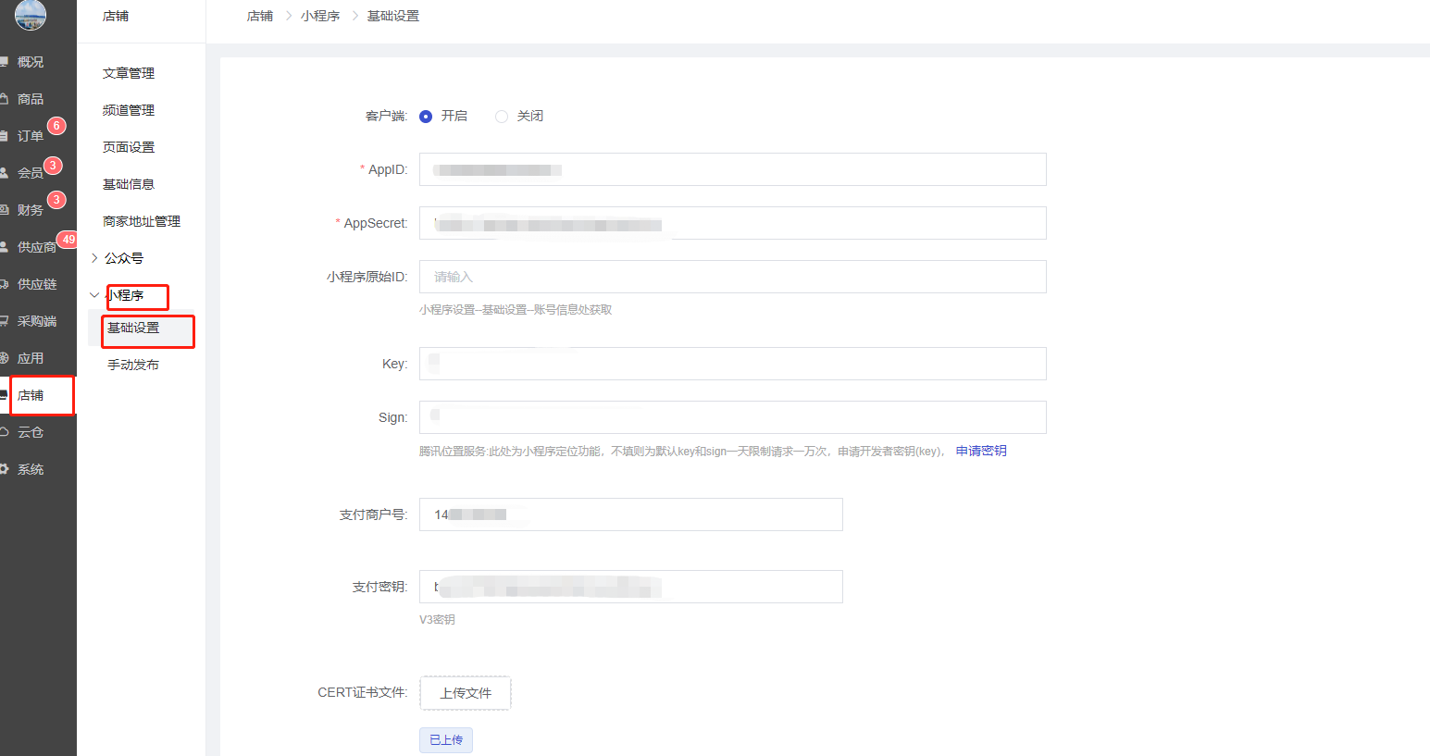Click the gear icon beside 系统
Image resolution: width=1430 pixels, height=756 pixels.
tap(5, 469)
